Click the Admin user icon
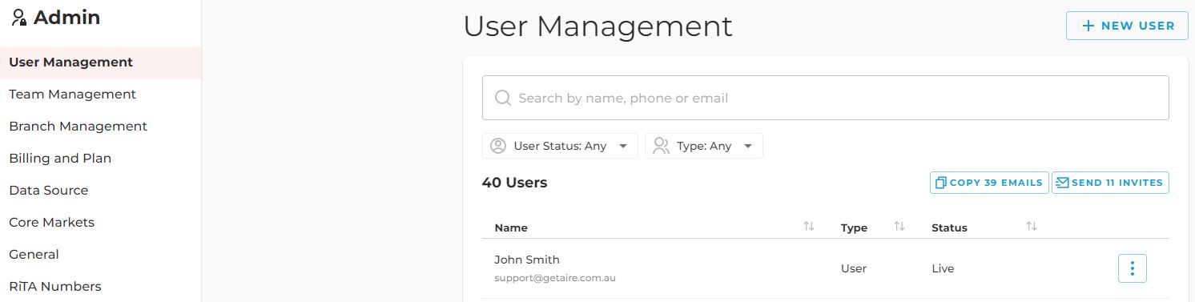Screen dimensions: 1195x302 (x=19, y=18)
